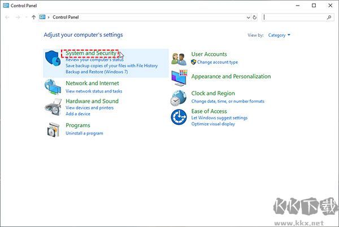Open Programs disc box icon
The width and height of the screenshot is (339, 227).
pos(53,129)
